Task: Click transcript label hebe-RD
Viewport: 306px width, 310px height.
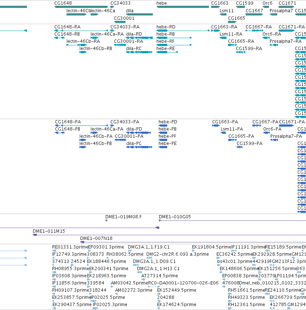Action: pos(166,27)
